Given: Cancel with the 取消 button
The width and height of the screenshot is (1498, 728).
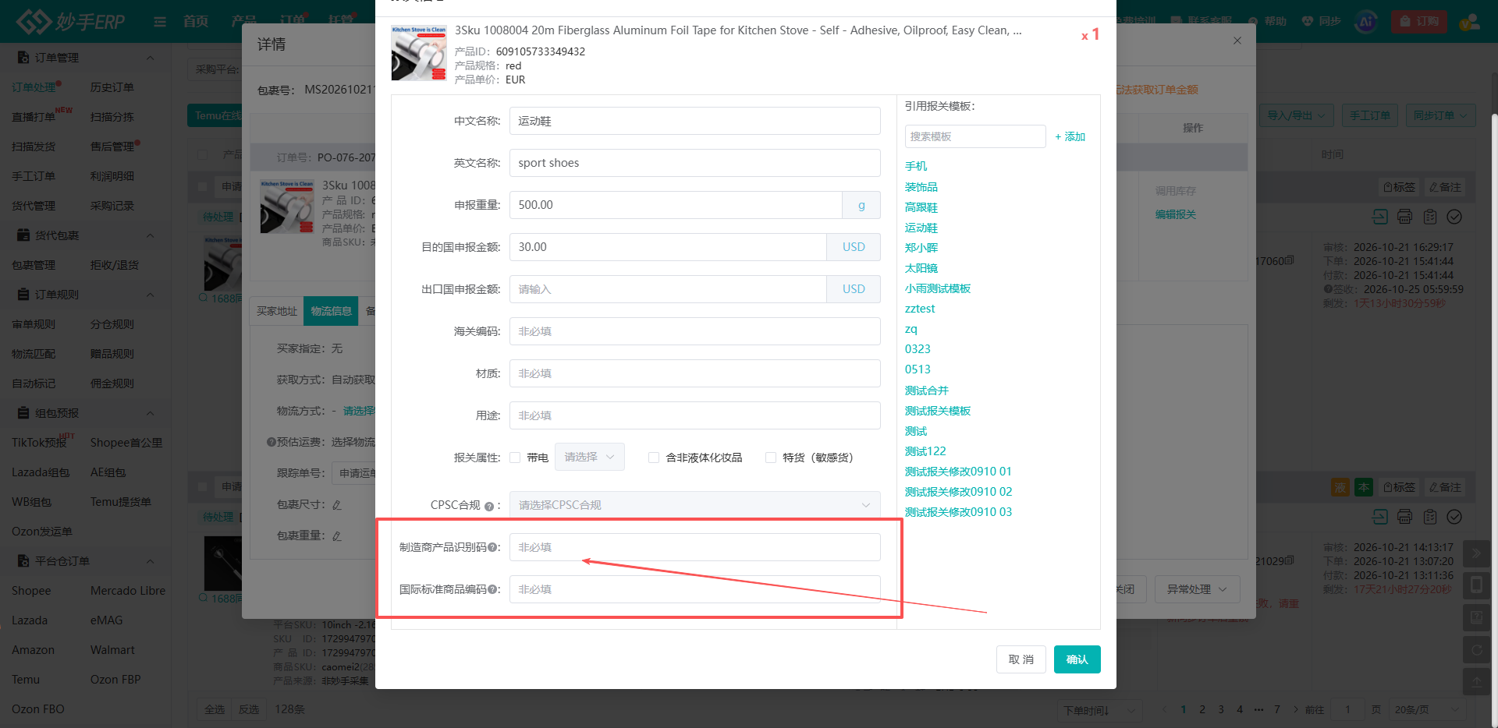Looking at the screenshot, I should (x=1021, y=659).
